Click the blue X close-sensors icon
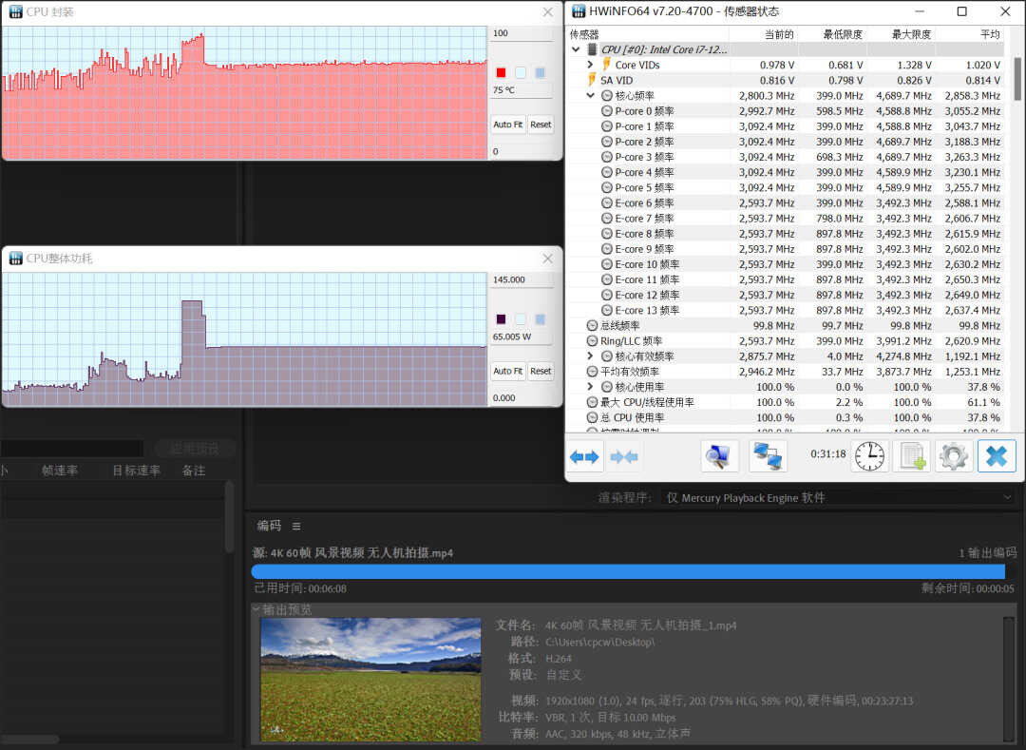Screen dimensions: 1026x750 point(996,457)
